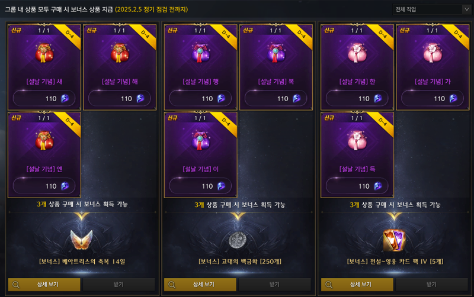Click 받기 under the platinum coin bonus
Screen dimensions: 474x297
click(x=275, y=285)
